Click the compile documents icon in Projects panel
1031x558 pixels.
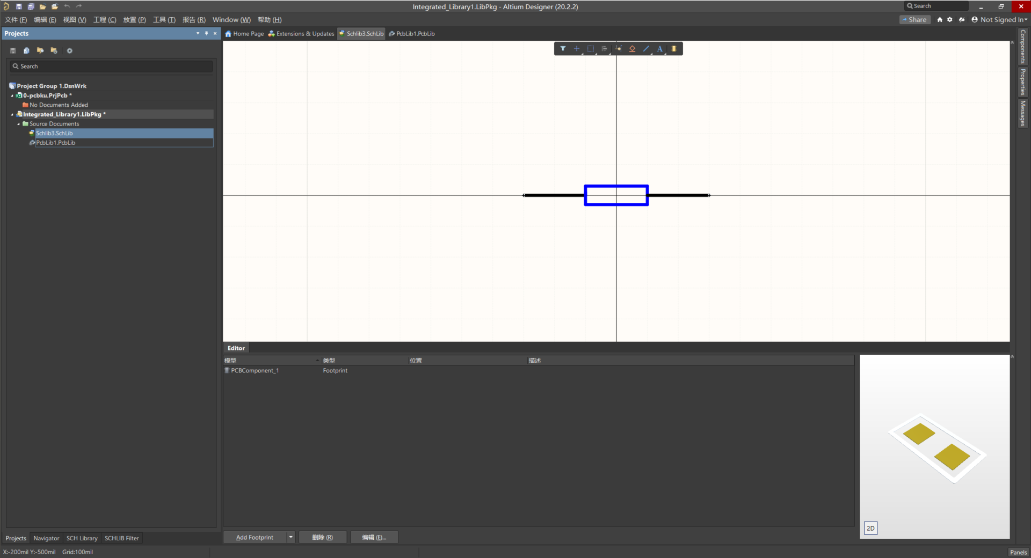[x=26, y=50]
